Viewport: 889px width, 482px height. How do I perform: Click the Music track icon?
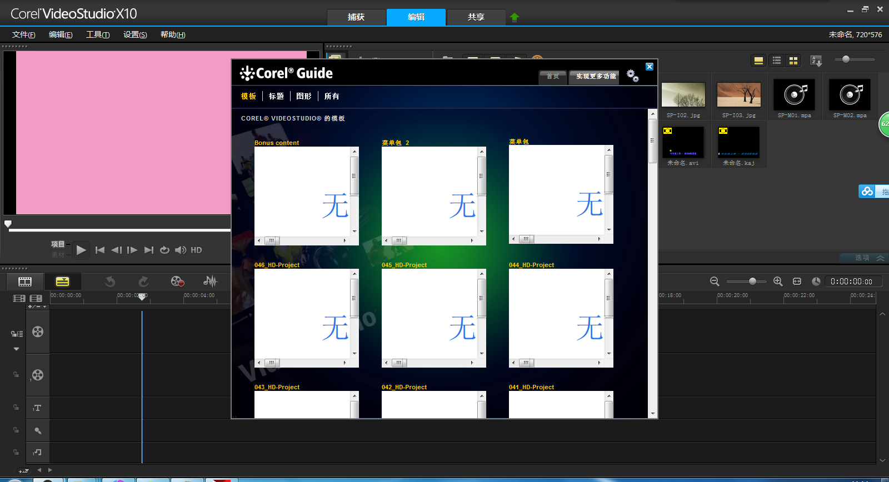click(37, 453)
